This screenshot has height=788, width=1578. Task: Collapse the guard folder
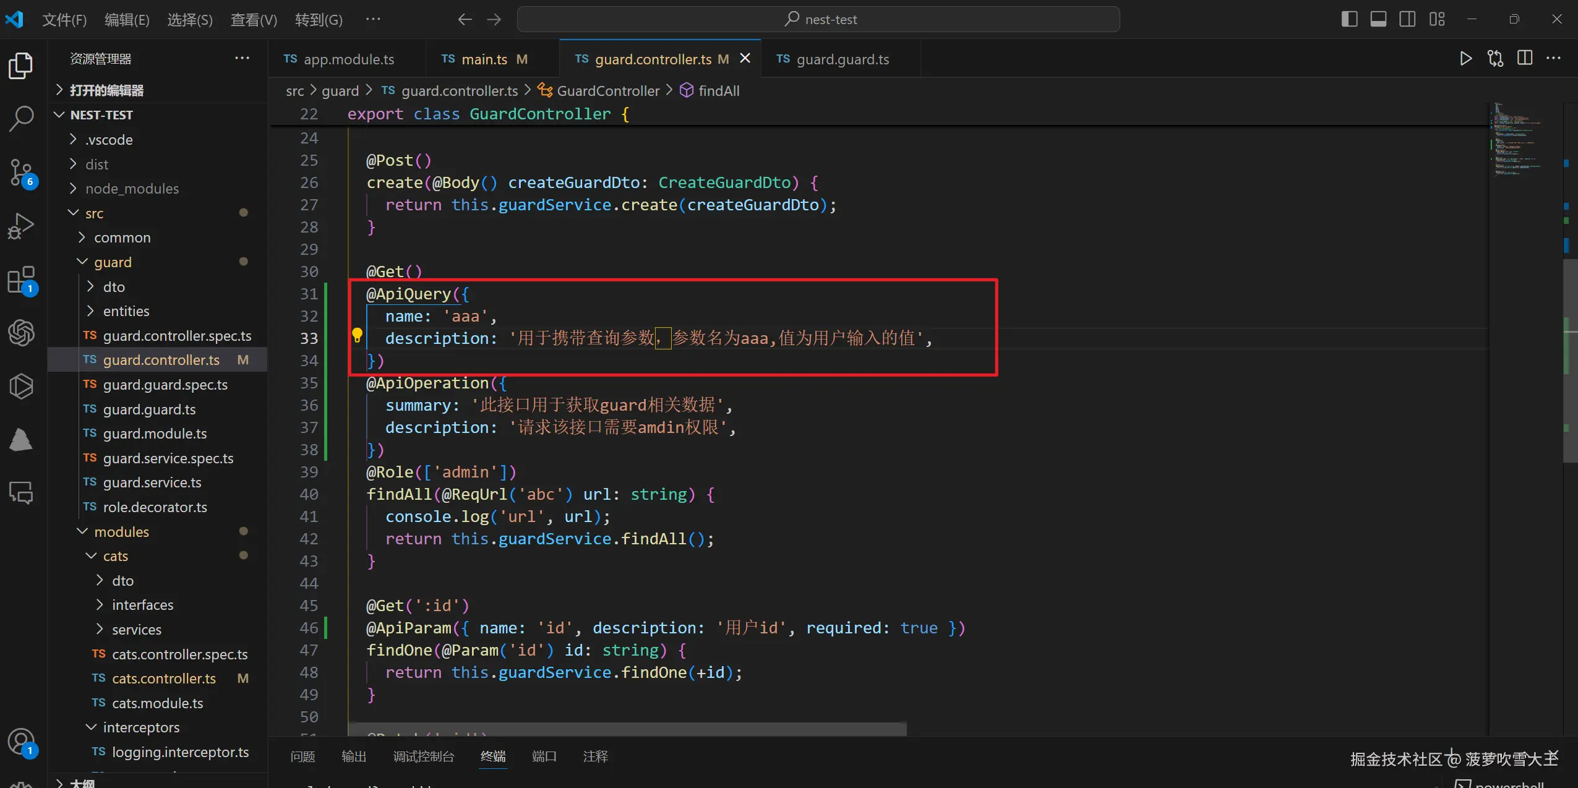(x=113, y=262)
